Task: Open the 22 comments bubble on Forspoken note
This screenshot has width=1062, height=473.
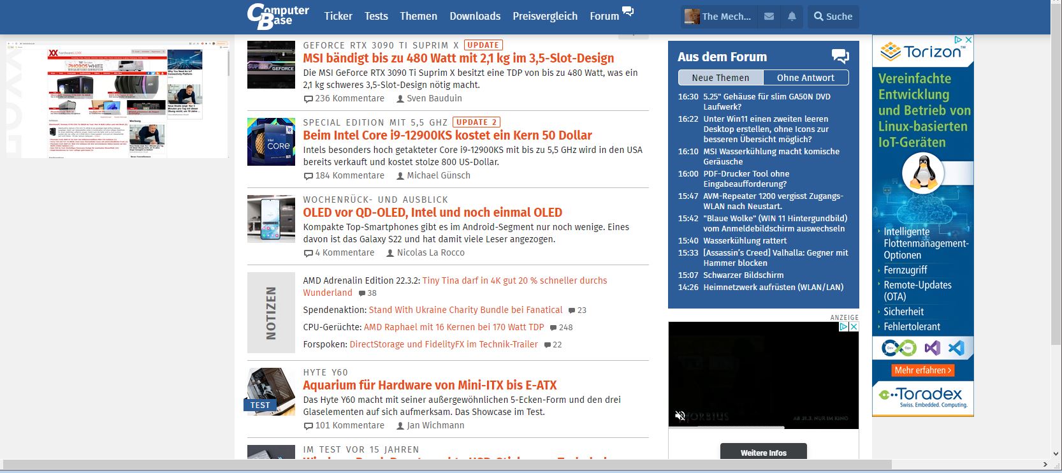Action: pyautogui.click(x=553, y=345)
